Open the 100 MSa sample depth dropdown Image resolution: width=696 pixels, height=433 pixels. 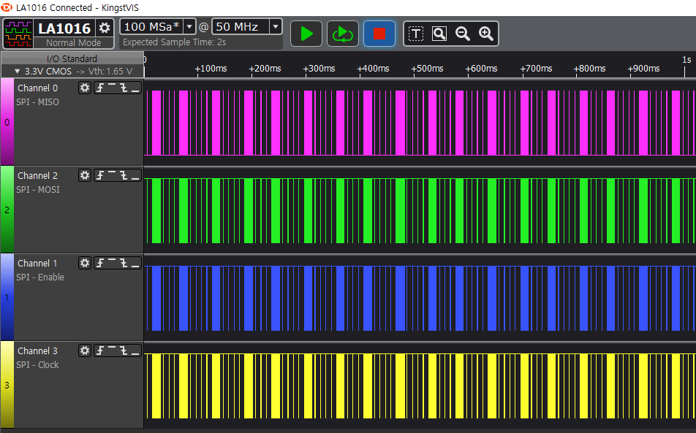pyautogui.click(x=189, y=26)
